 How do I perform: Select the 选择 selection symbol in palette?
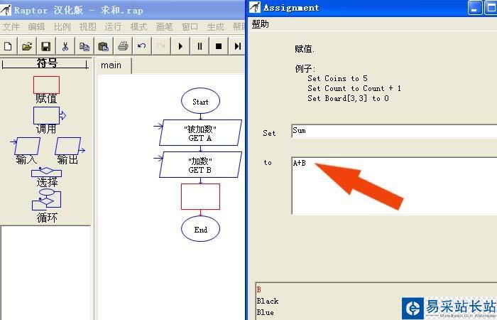click(47, 177)
